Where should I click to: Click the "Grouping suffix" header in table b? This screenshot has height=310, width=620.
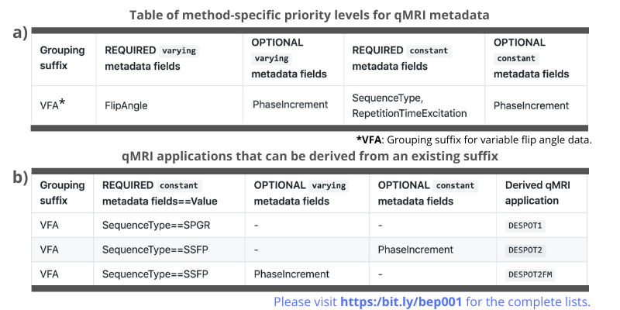(62, 193)
